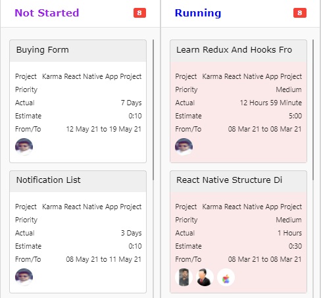Click Notification List project name text
The width and height of the screenshot is (321, 298).
[92, 207]
